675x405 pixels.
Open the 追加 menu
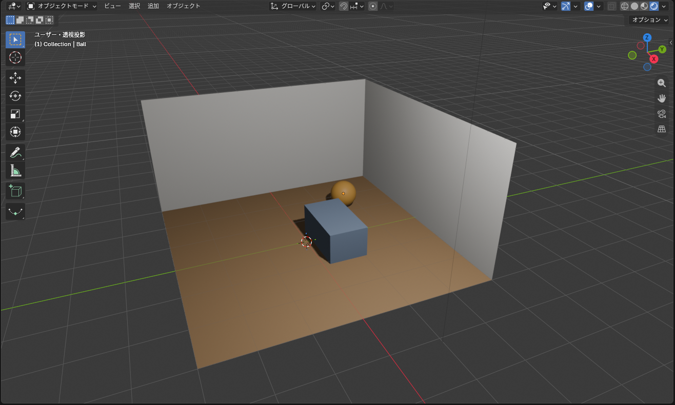[153, 6]
